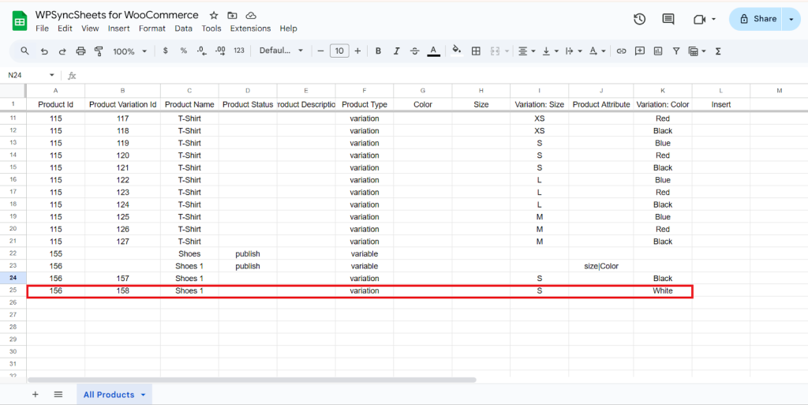
Task: Print the spreadsheet
Action: (x=81, y=51)
